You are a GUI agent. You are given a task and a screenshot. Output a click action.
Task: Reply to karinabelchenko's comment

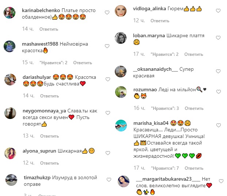pyautogui.click(x=49, y=29)
